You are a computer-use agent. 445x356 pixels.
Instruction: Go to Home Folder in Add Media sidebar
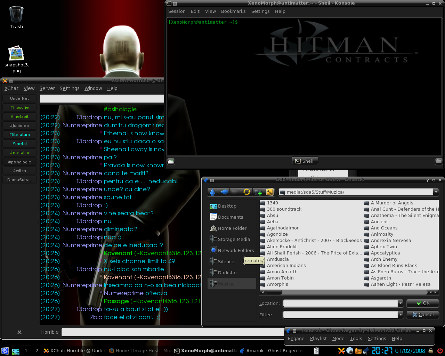[x=232, y=228]
